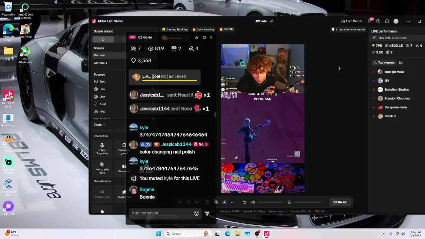The height and width of the screenshot is (239, 425).
Task: Open Windows Start menu
Action: [159, 234]
